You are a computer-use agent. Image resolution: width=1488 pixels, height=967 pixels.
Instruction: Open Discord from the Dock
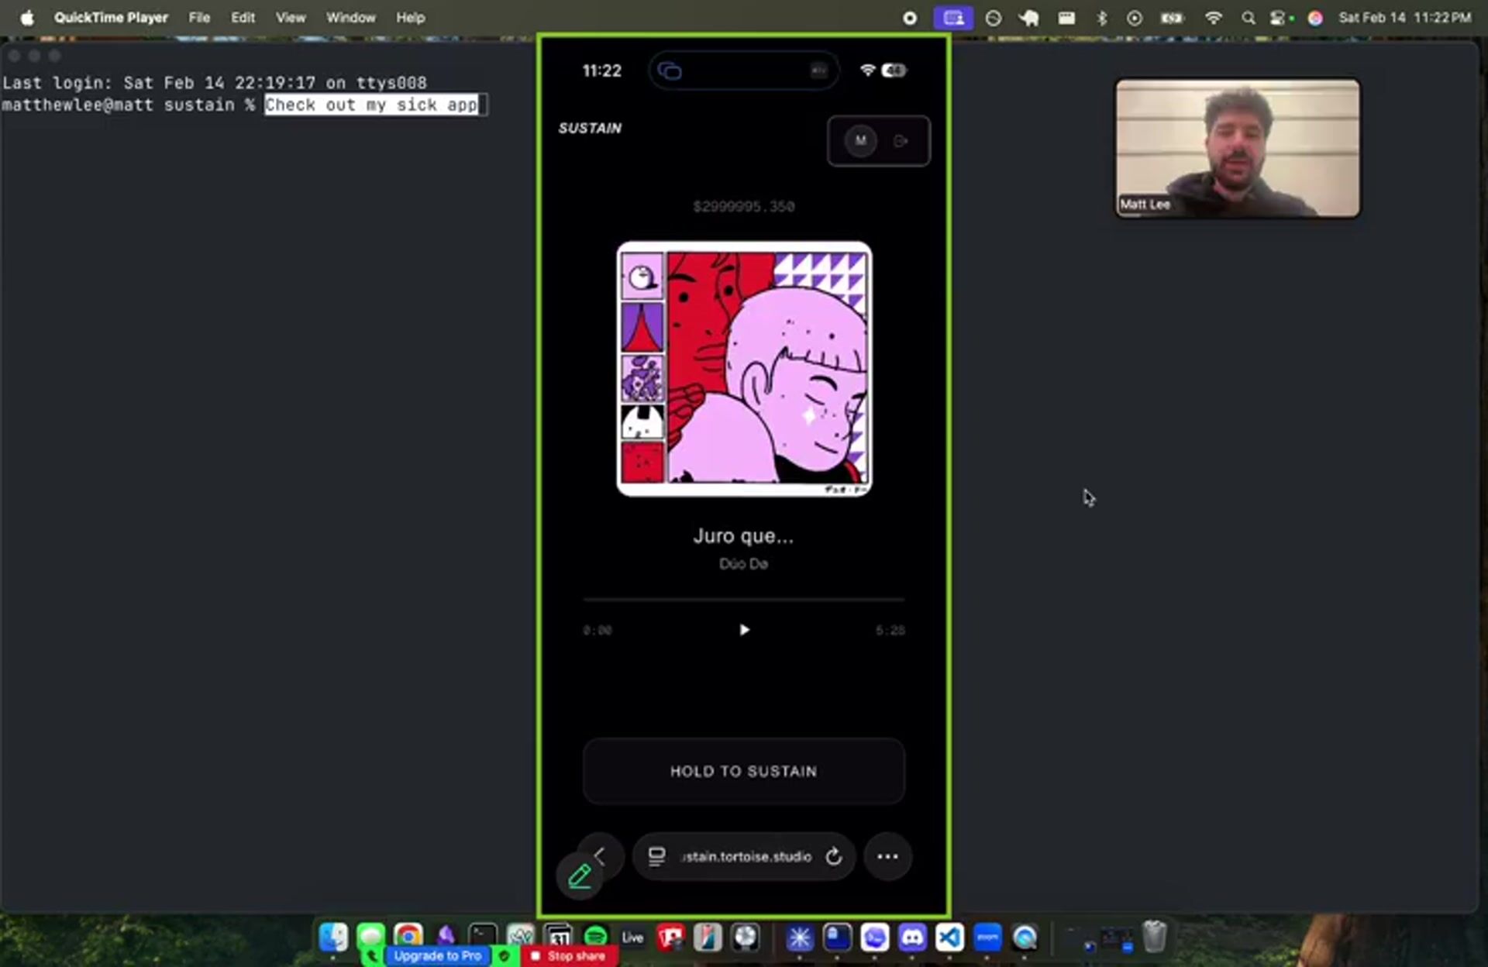coord(912,938)
